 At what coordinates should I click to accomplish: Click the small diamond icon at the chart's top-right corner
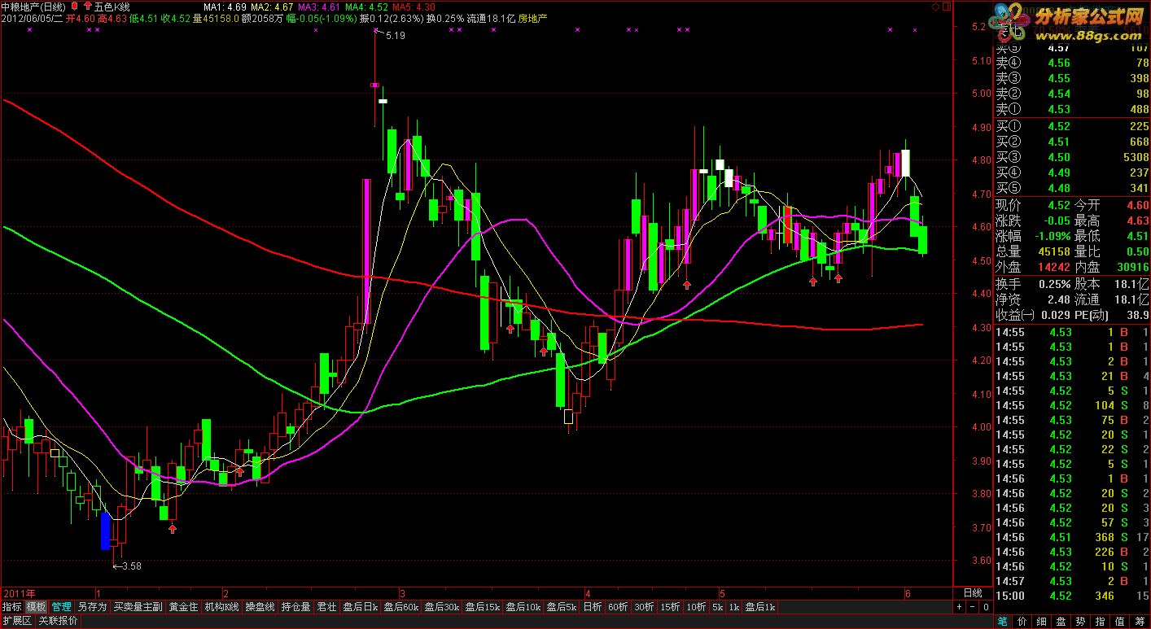934,7
